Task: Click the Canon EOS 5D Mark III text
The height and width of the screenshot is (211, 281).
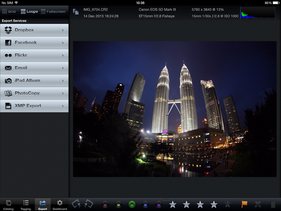Action: [x=157, y=10]
